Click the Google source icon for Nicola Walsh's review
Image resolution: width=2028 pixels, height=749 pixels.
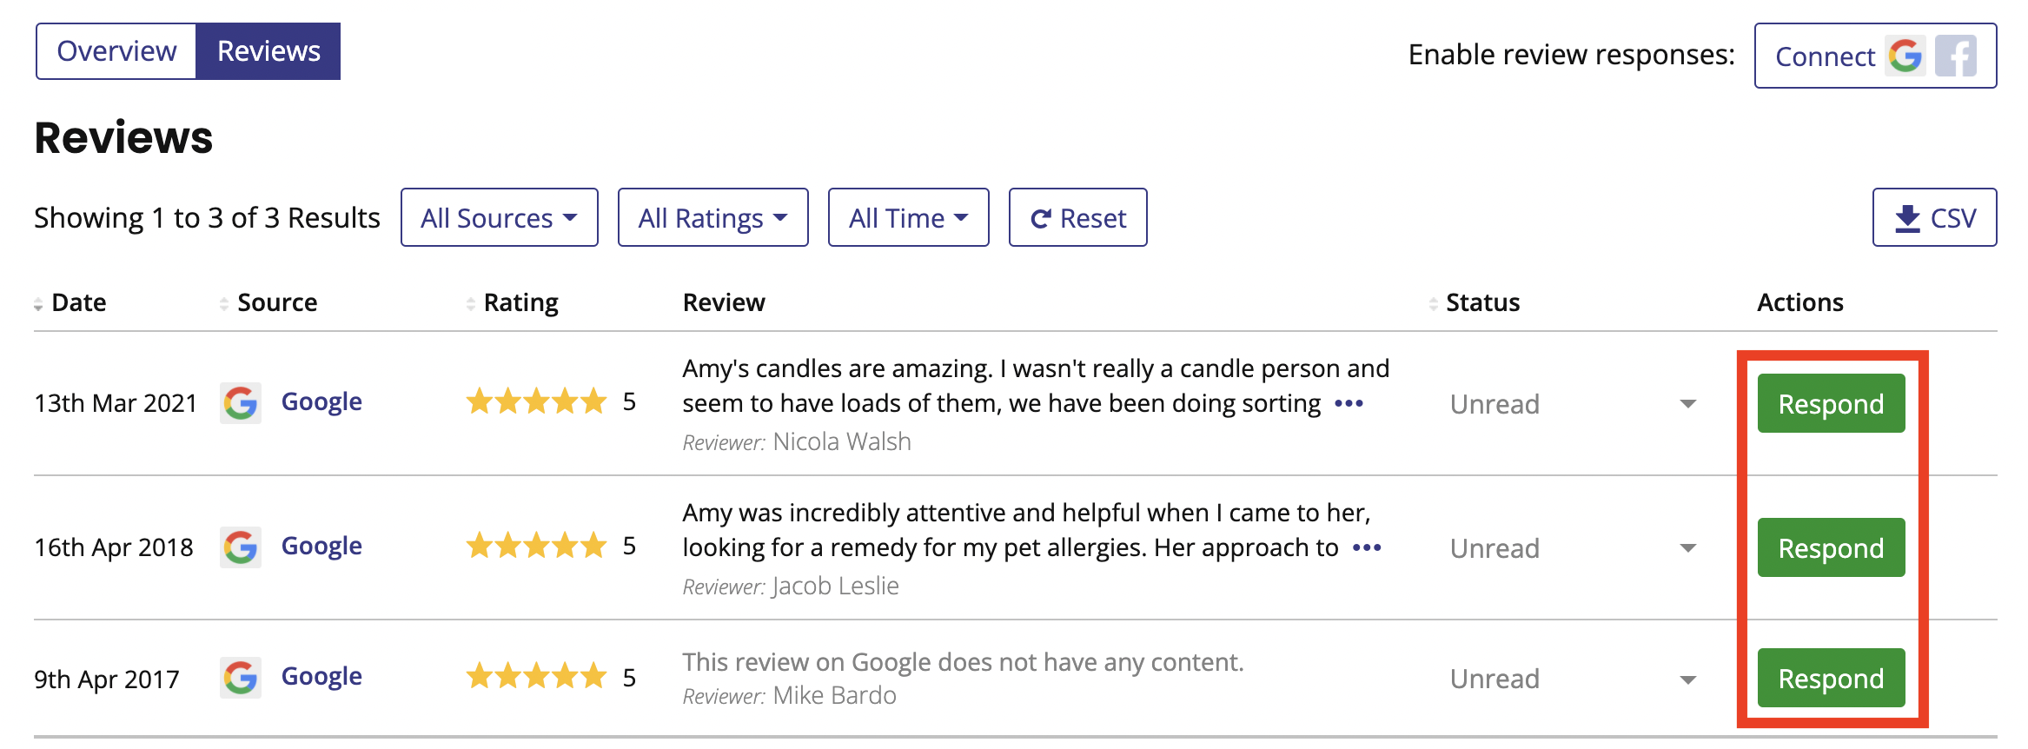241,402
